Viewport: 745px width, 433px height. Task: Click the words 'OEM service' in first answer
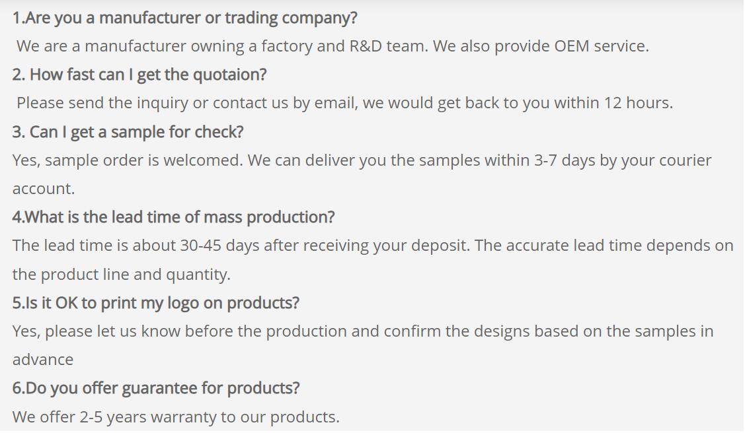[x=601, y=46]
